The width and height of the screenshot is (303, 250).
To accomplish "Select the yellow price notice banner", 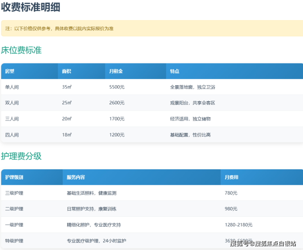I will pyautogui.click(x=151, y=28).
